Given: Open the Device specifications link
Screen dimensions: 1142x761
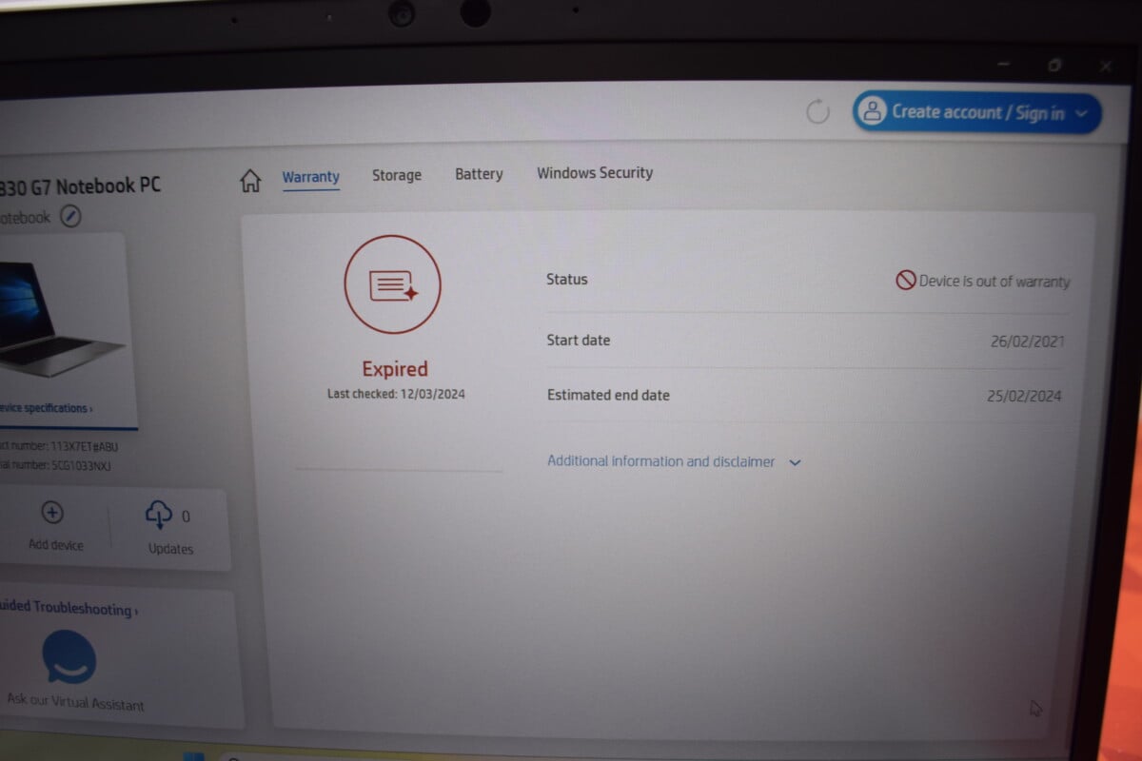Looking at the screenshot, I should point(46,408).
